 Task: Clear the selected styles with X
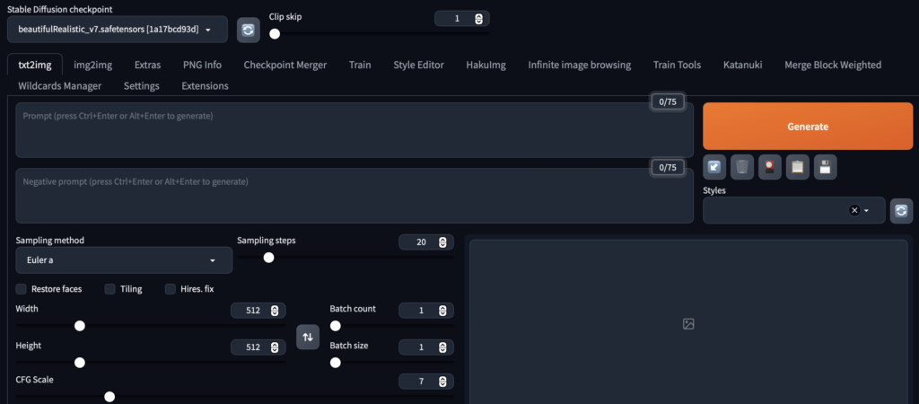coord(854,210)
